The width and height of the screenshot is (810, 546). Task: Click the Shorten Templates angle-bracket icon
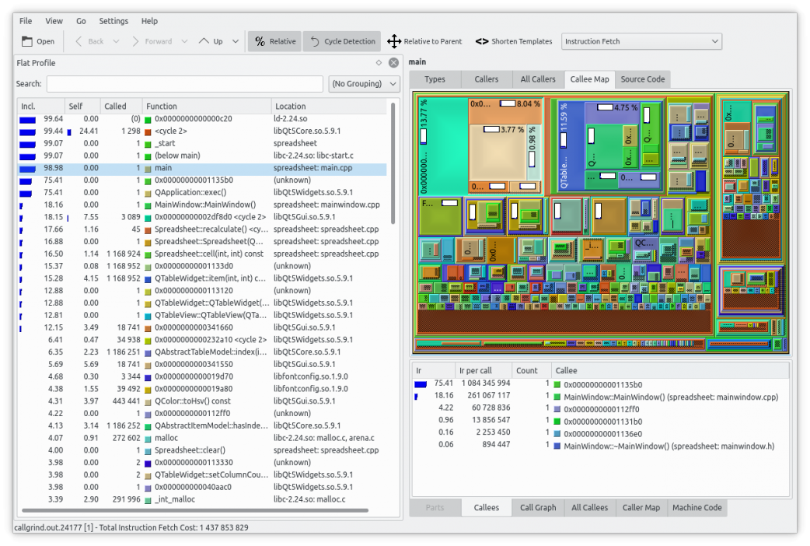tap(482, 41)
